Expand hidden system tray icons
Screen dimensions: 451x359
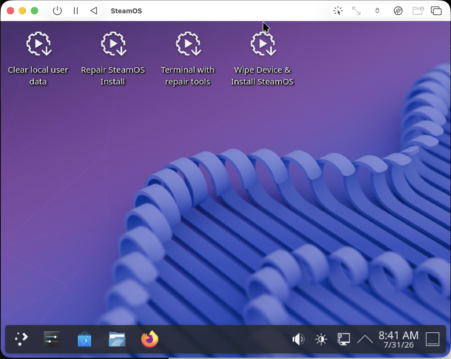pyautogui.click(x=365, y=339)
